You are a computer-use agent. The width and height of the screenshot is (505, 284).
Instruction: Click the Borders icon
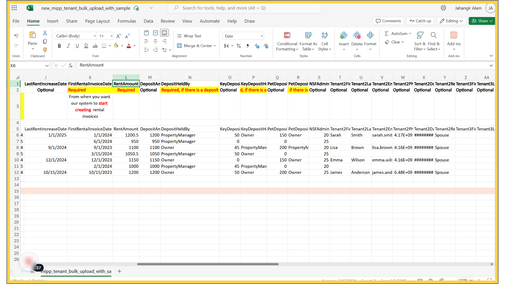coord(104,46)
